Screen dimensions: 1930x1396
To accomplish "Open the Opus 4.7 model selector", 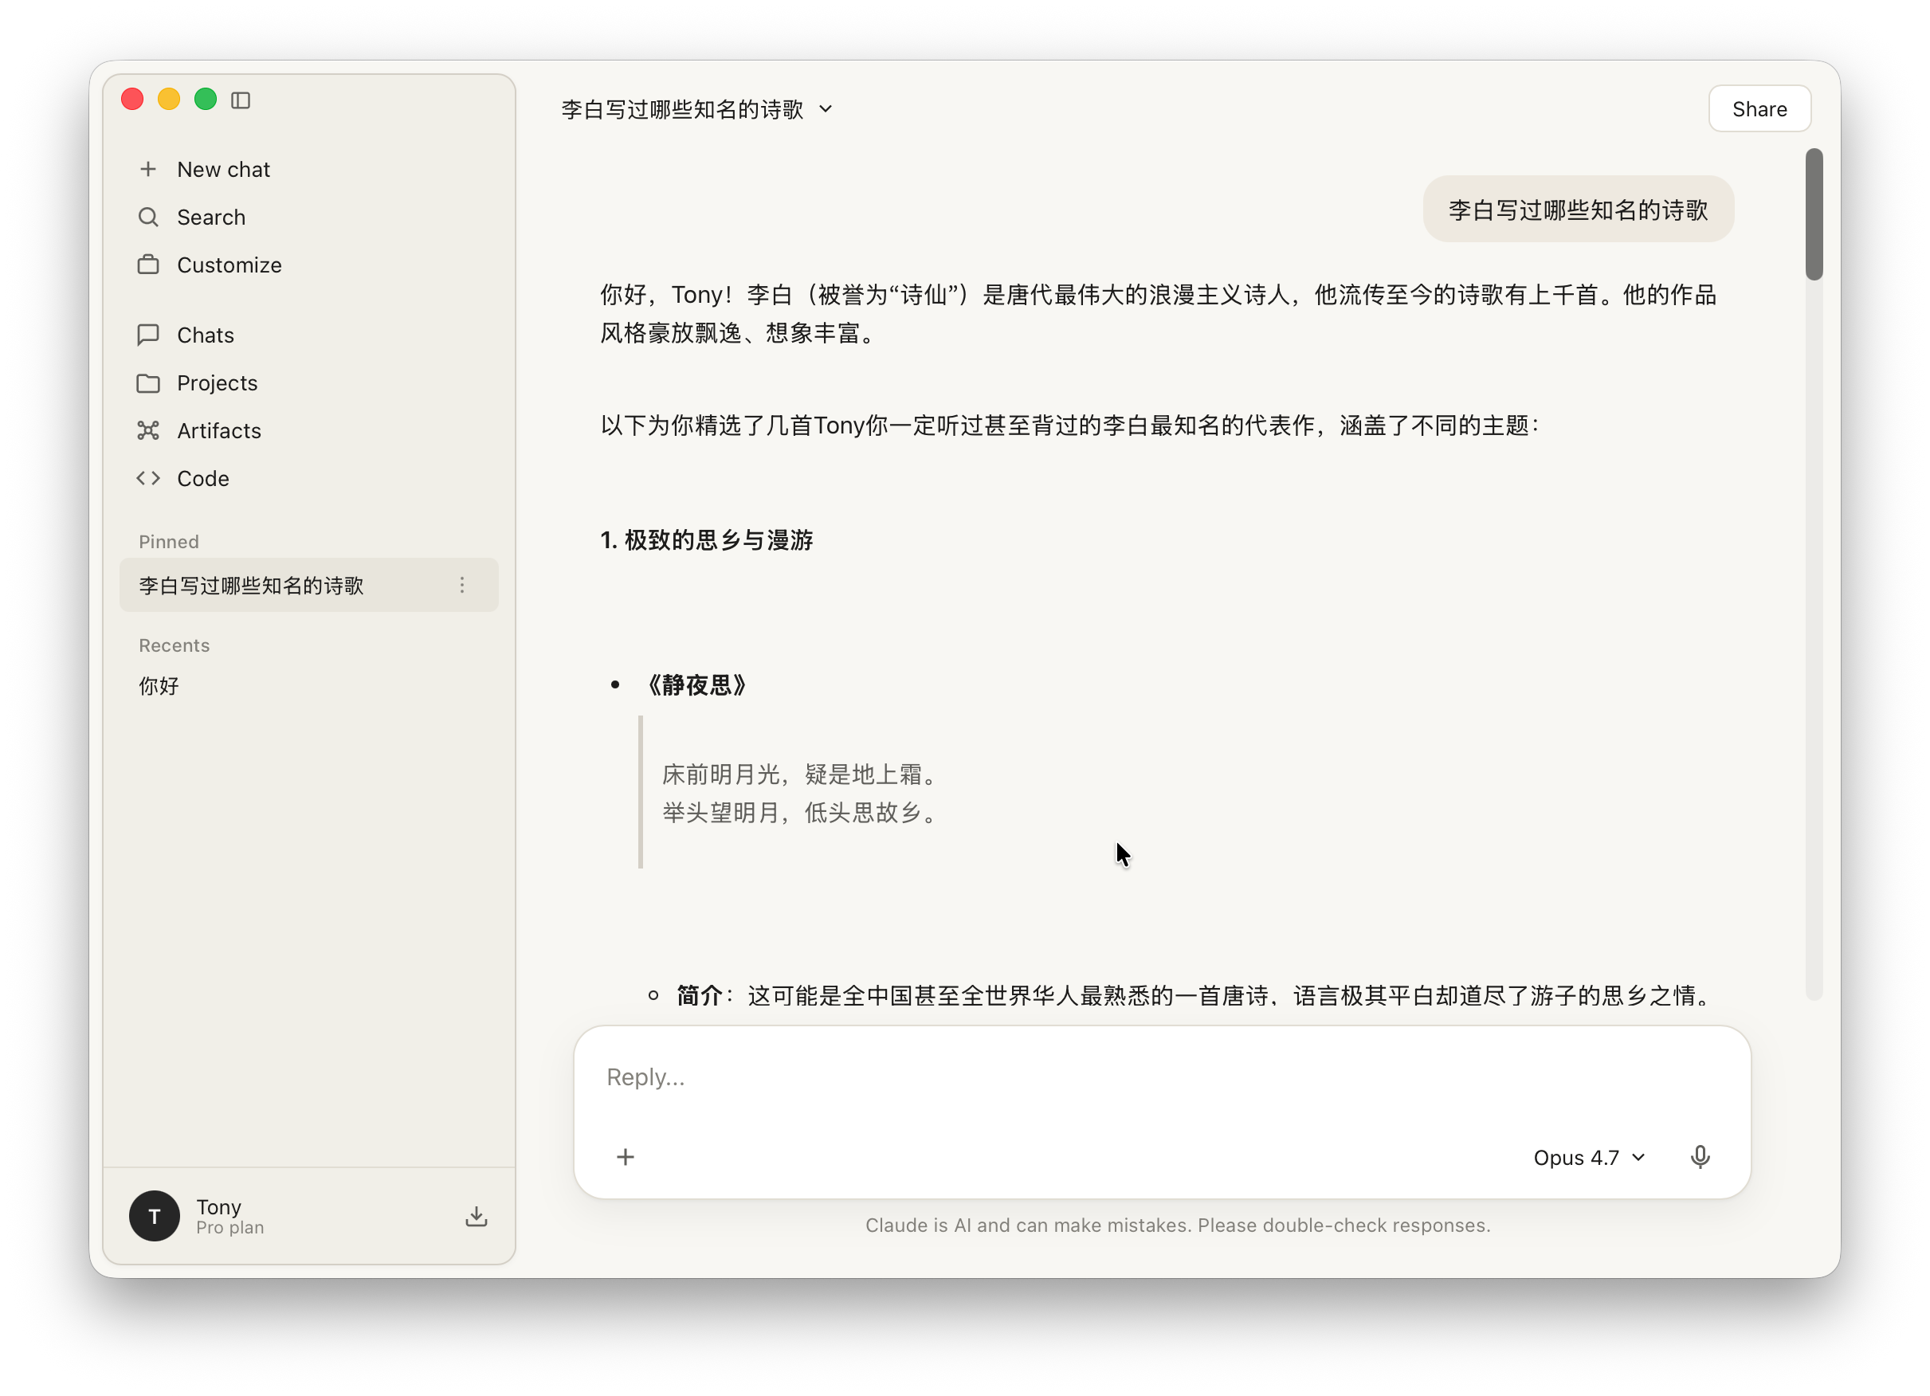I will 1588,1158.
